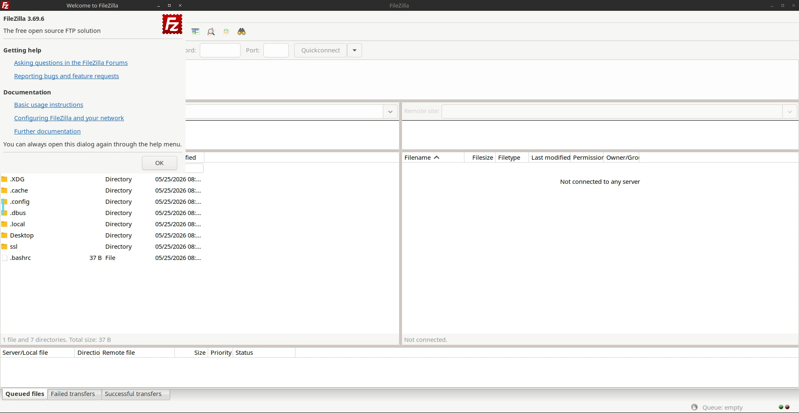The image size is (799, 413).
Task: Expand the Remote site path dropdown
Action: pyautogui.click(x=789, y=111)
